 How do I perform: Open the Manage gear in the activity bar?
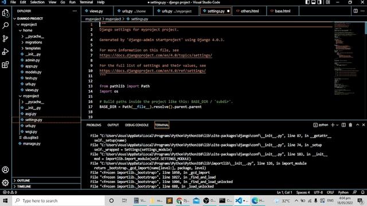click(5, 183)
